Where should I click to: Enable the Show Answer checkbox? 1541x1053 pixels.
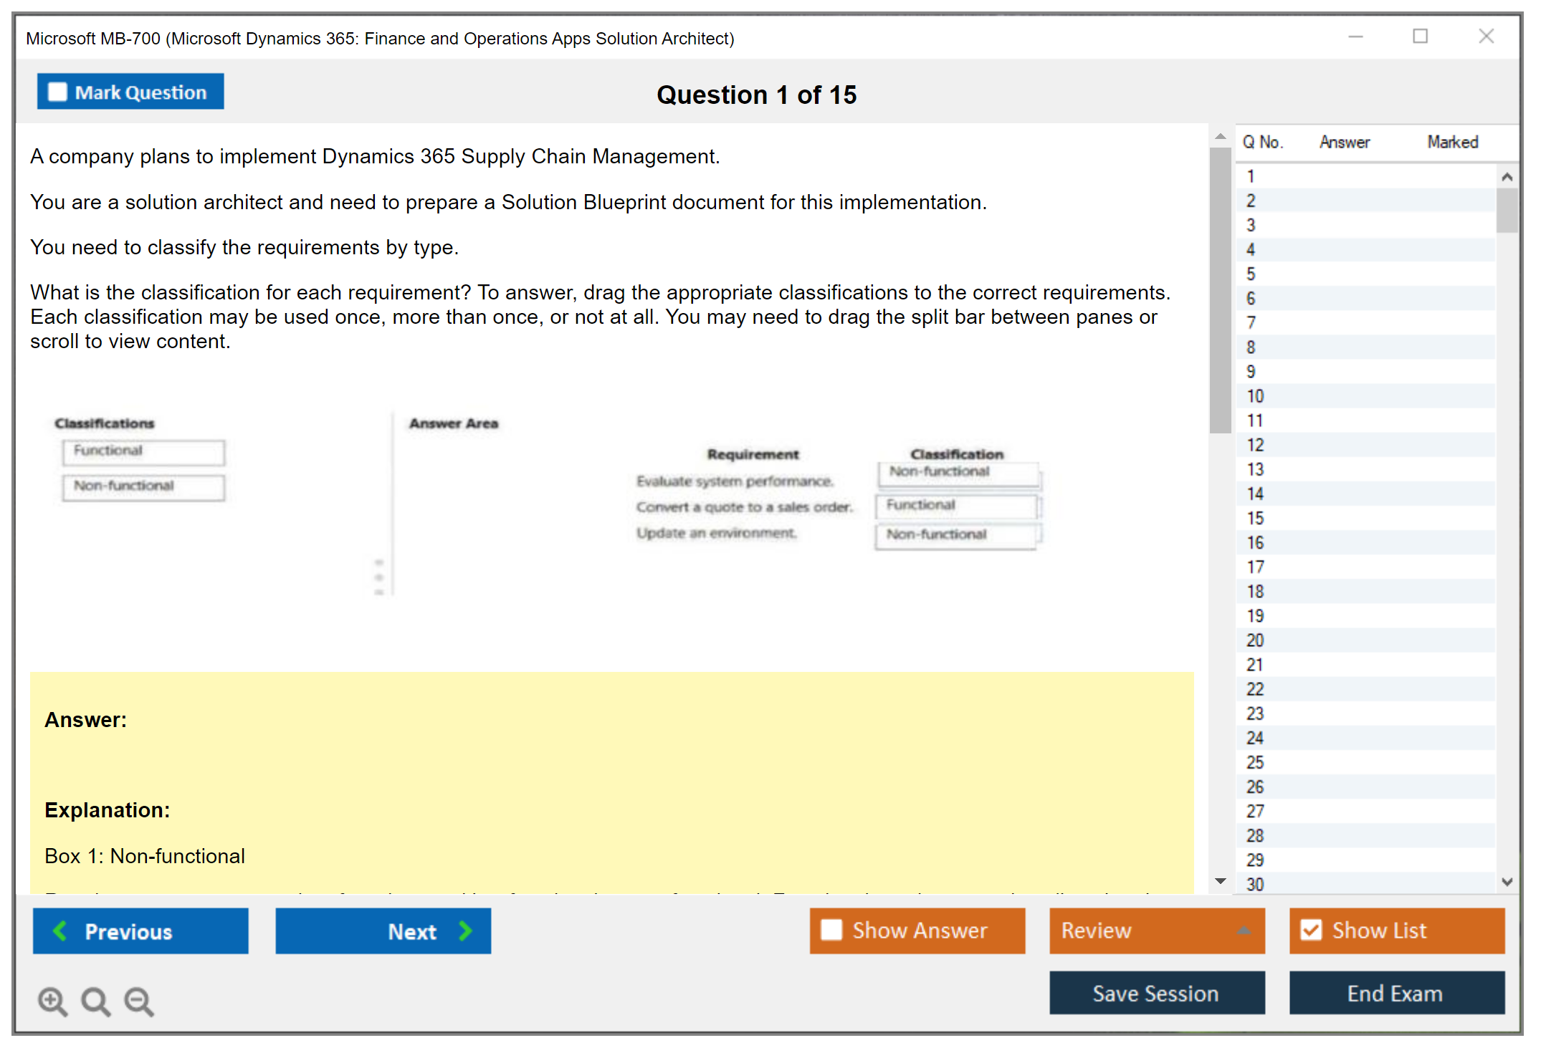tap(831, 931)
